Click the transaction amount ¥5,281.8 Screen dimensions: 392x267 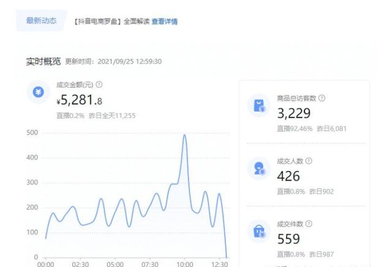pos(79,100)
